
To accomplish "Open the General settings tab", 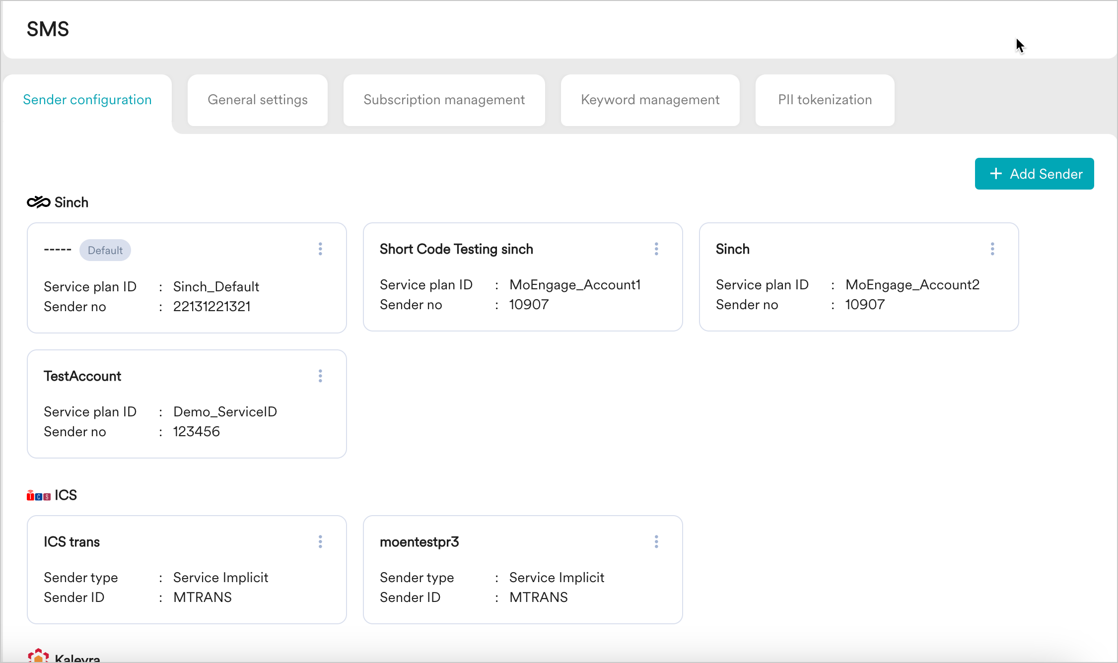I will tap(258, 100).
